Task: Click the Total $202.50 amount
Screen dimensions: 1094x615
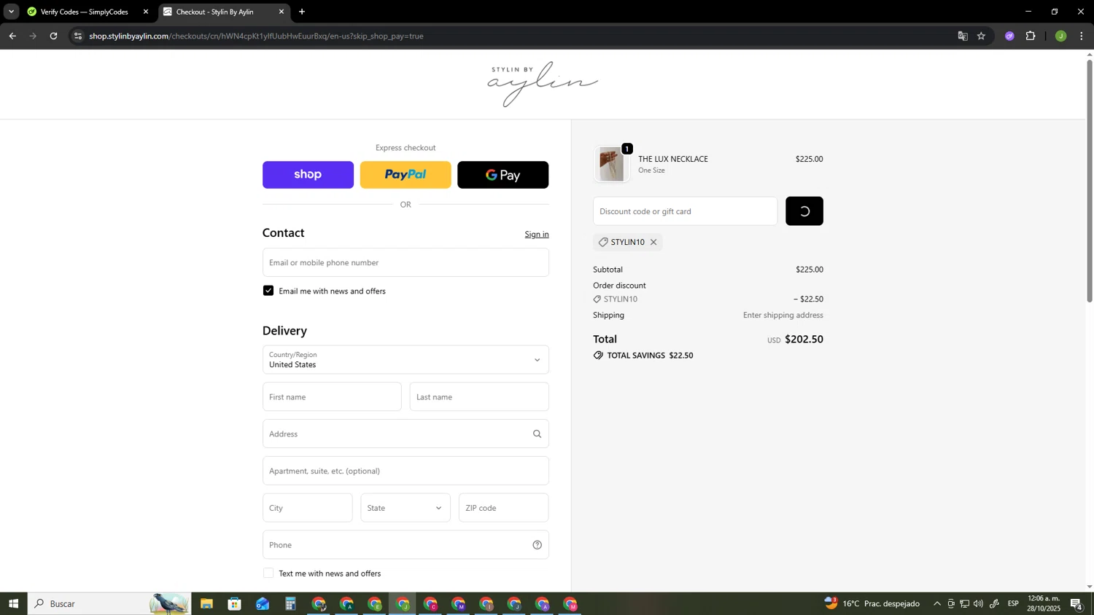Action: pos(804,340)
